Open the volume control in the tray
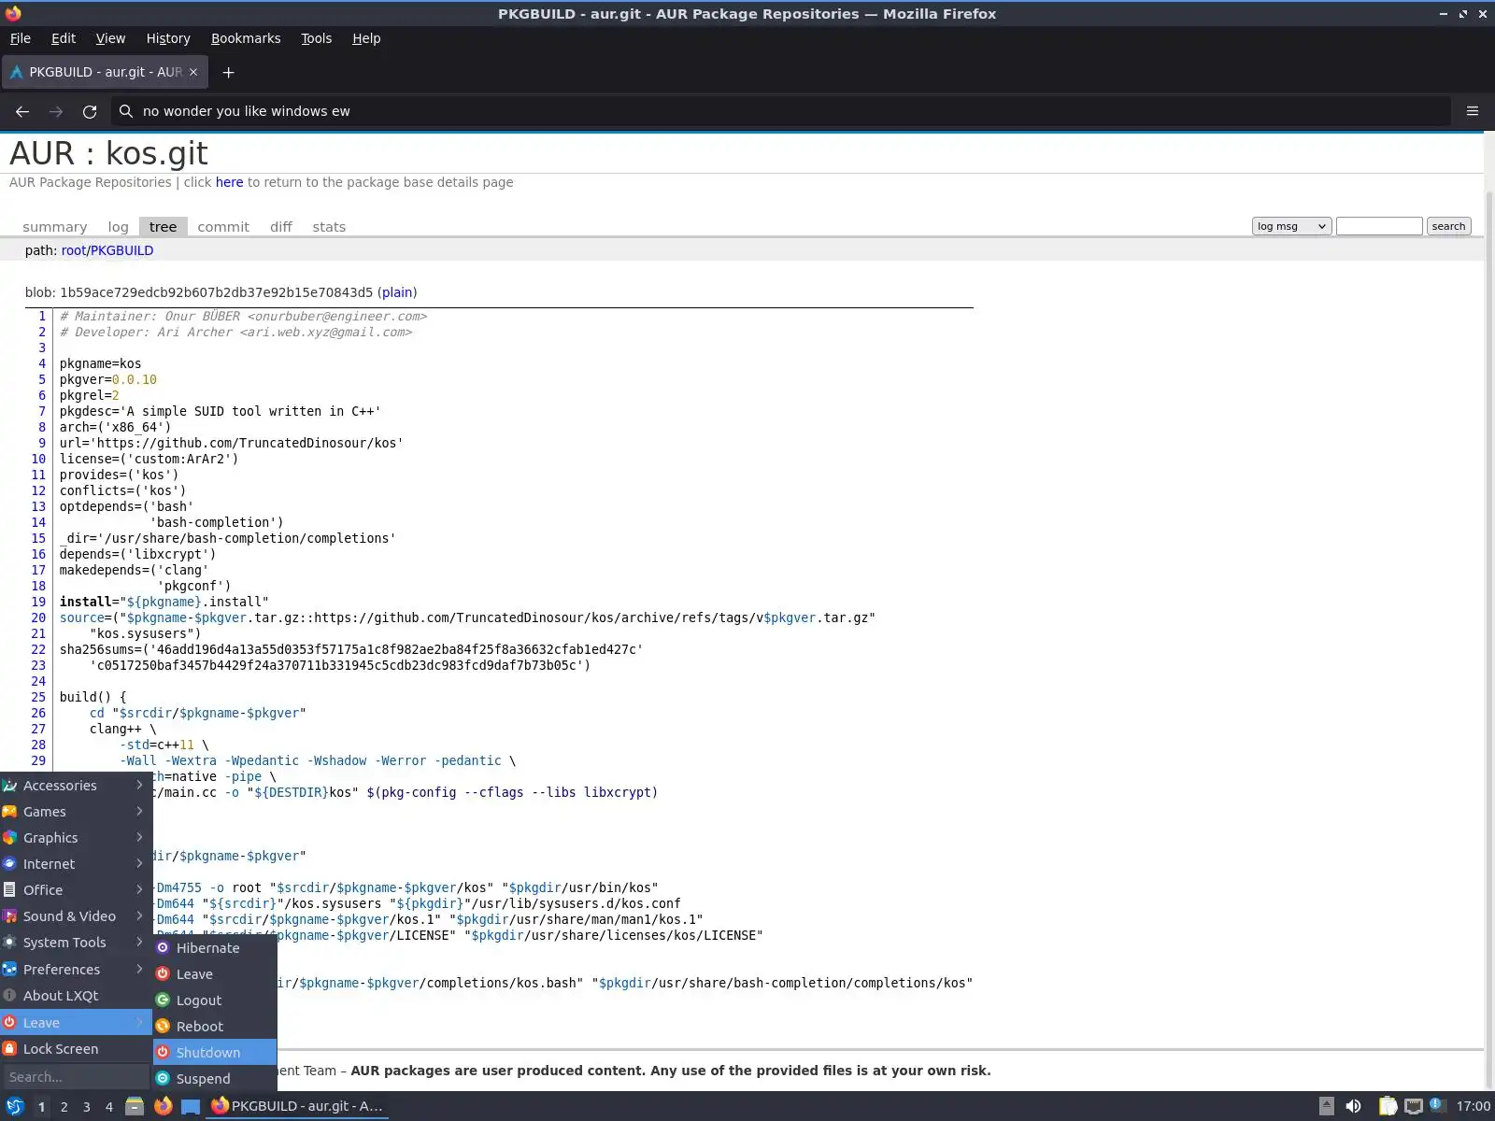1495x1121 pixels. pos(1353,1106)
